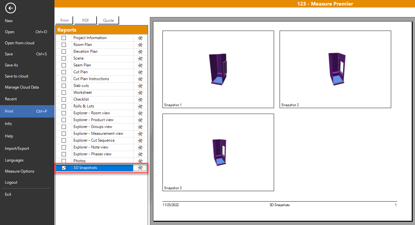Enable the Project Information report checkbox
415x225 pixels.
(x=64, y=38)
